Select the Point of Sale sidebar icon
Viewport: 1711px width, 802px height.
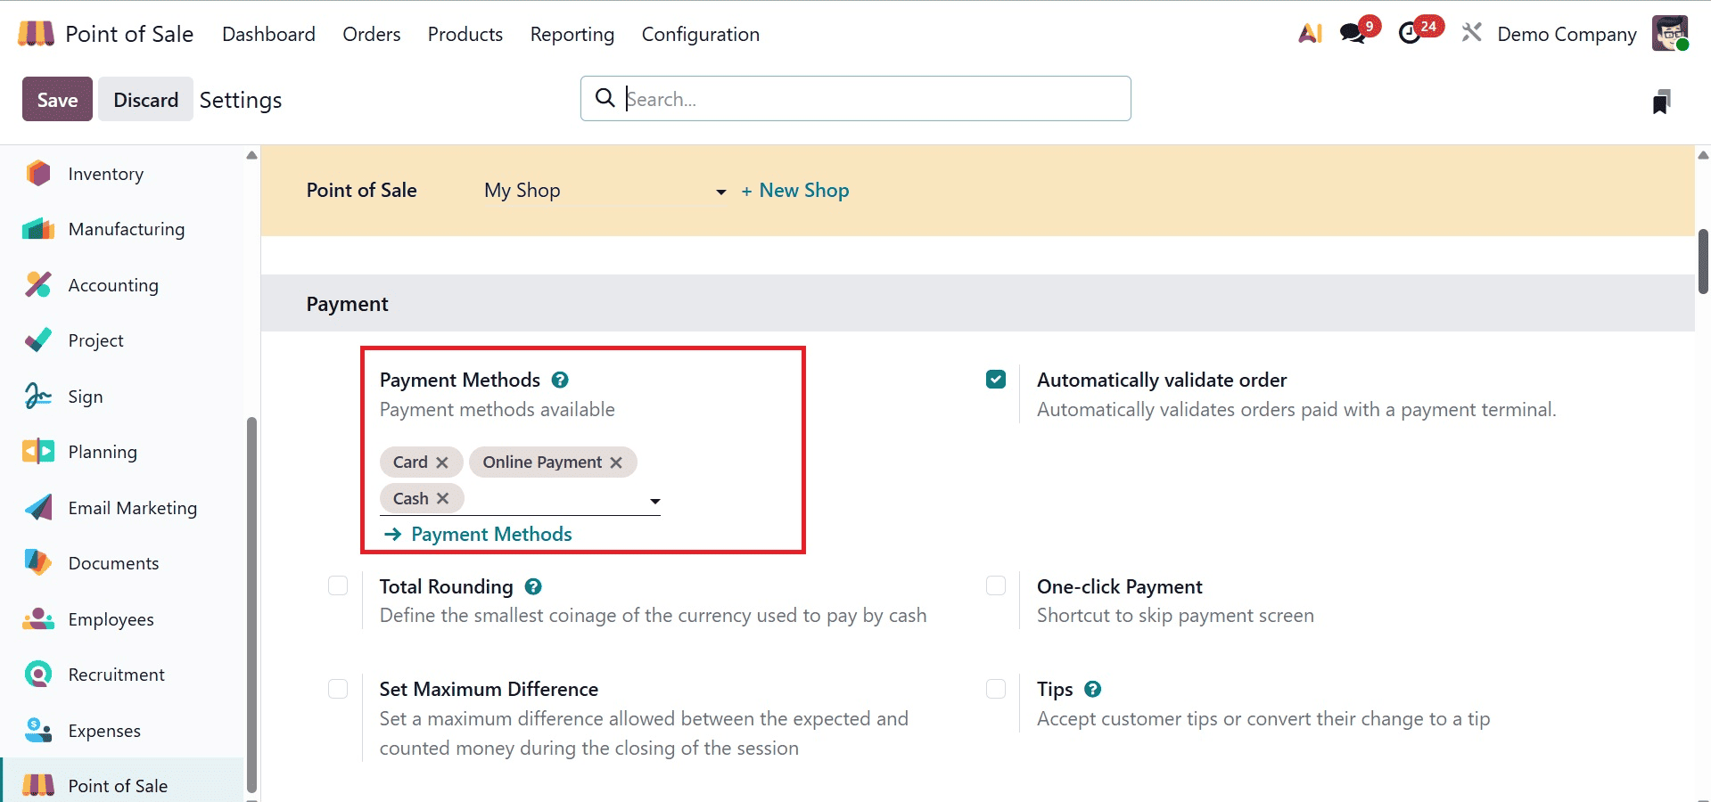tap(37, 785)
